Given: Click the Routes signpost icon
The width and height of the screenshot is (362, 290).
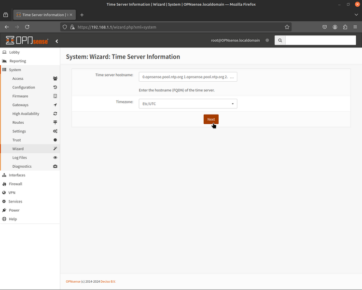Looking at the screenshot, I should 55,122.
